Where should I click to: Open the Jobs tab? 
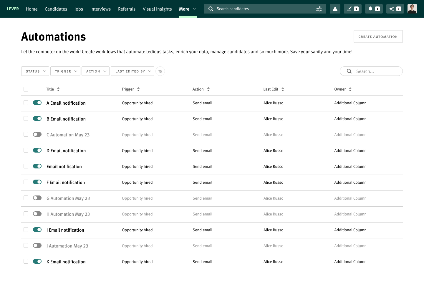pos(79,9)
